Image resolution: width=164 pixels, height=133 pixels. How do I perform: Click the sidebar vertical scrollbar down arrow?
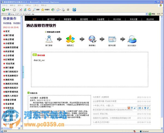[21, 126]
